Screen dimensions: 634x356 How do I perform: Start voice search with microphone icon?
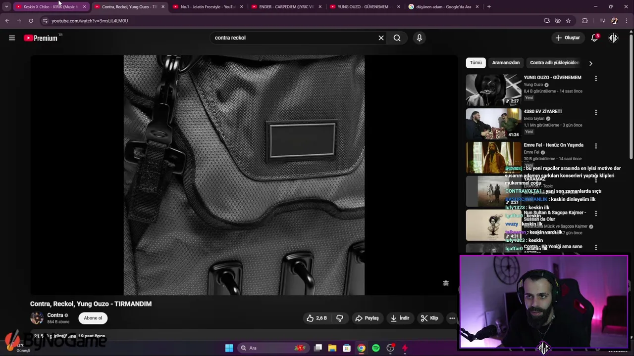[419, 38]
